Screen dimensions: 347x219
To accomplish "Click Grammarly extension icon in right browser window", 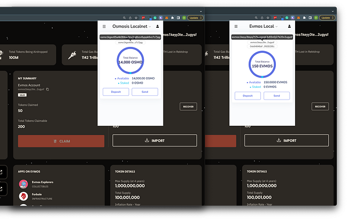I will 287,18.
